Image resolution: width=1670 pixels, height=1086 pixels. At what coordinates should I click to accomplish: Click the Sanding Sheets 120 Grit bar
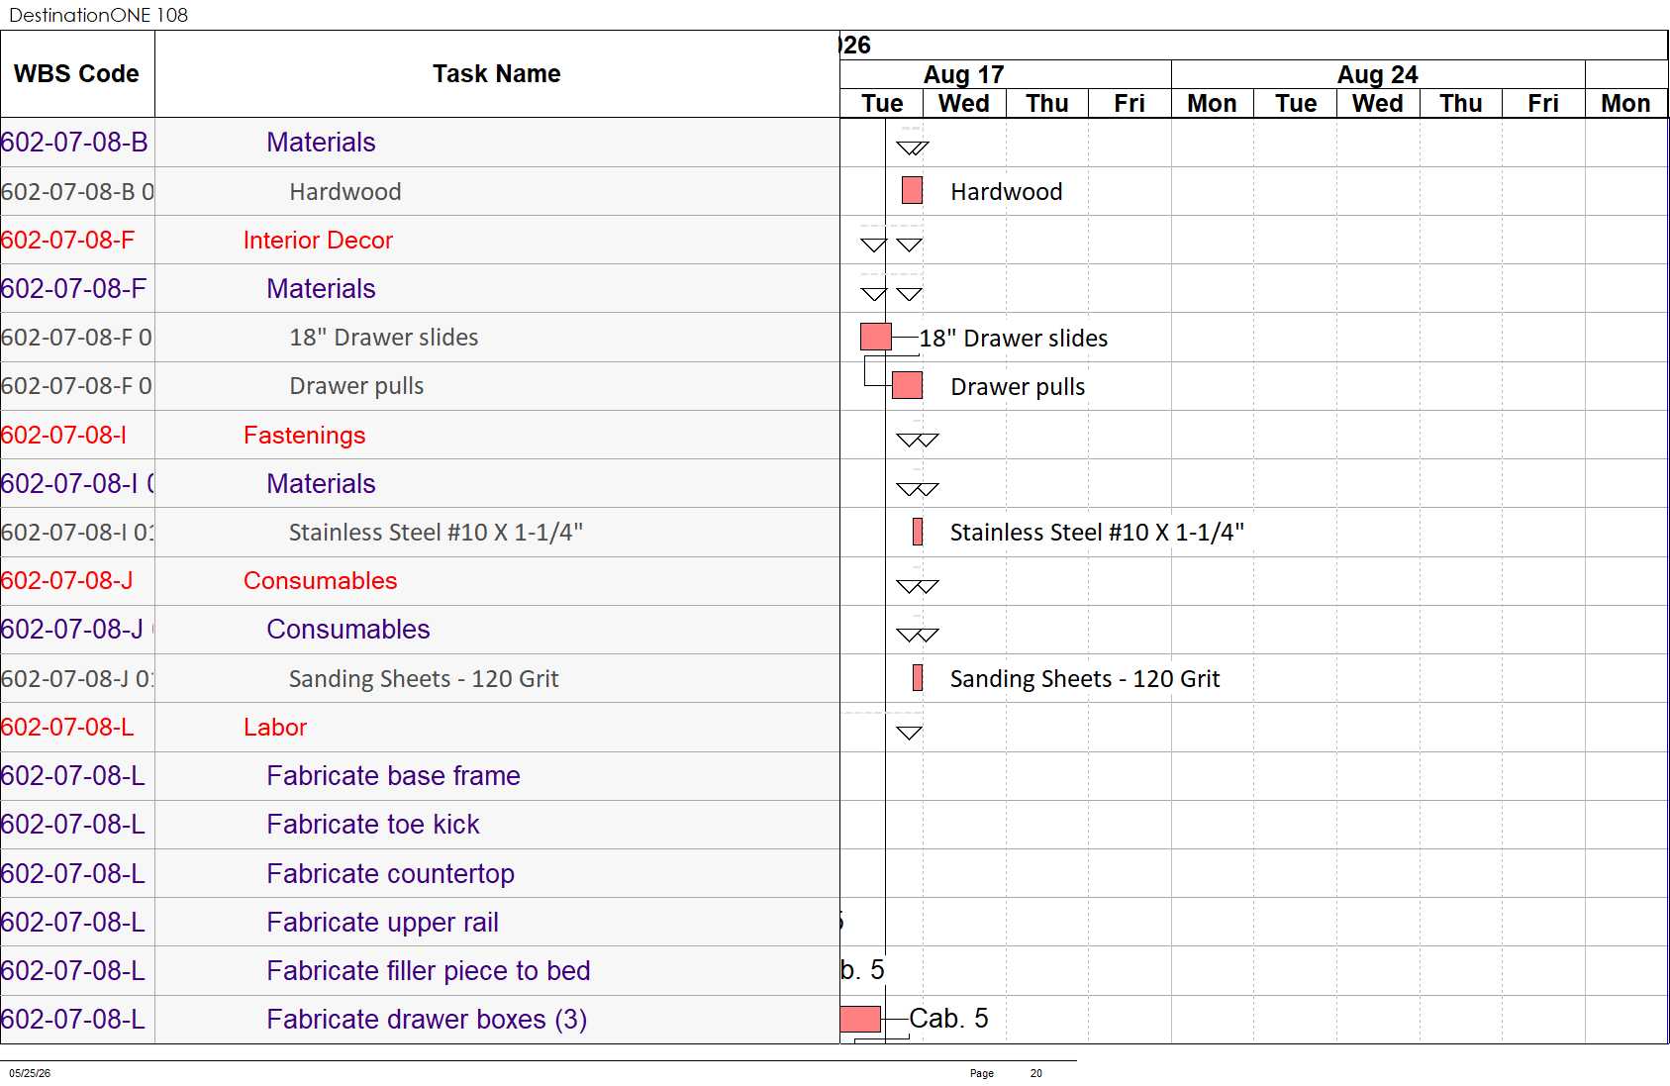(918, 678)
